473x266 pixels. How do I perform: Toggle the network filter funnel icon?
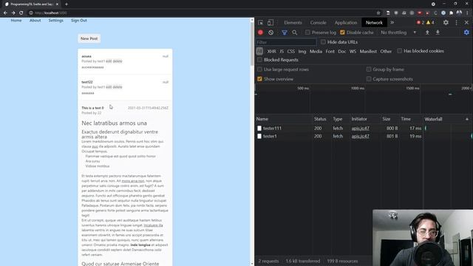(x=284, y=33)
